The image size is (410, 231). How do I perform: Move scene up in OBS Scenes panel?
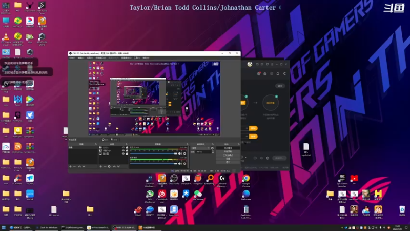[x=79, y=166]
